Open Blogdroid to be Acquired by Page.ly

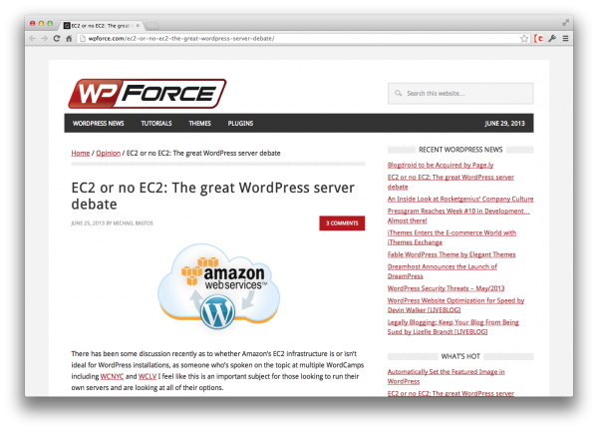click(441, 165)
